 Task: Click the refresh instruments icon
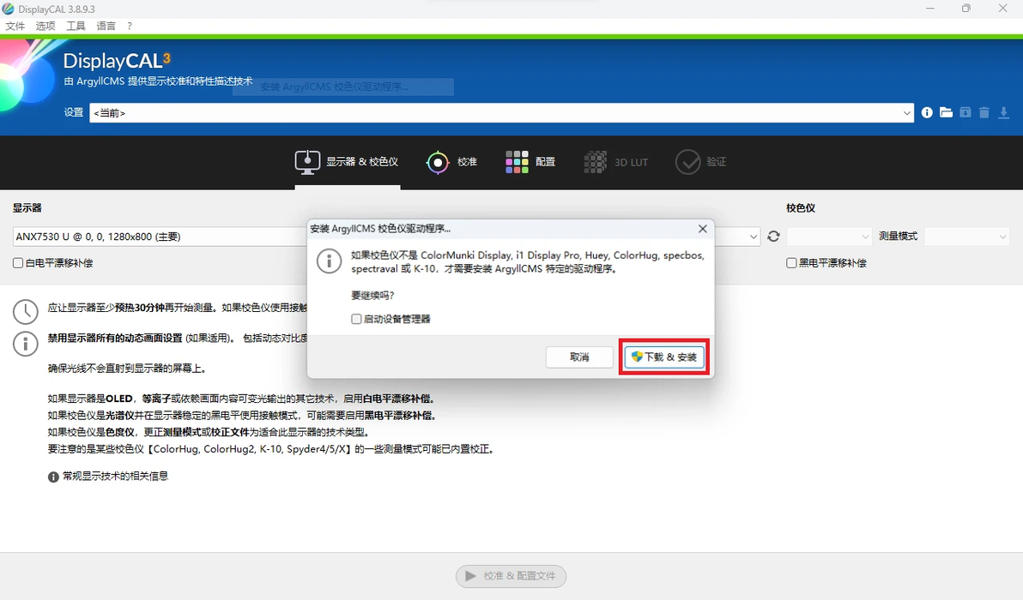pyautogui.click(x=774, y=237)
